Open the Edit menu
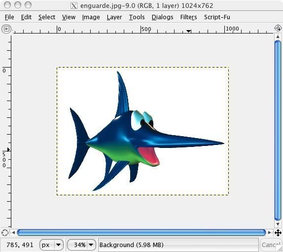The image size is (283, 252). [26, 17]
